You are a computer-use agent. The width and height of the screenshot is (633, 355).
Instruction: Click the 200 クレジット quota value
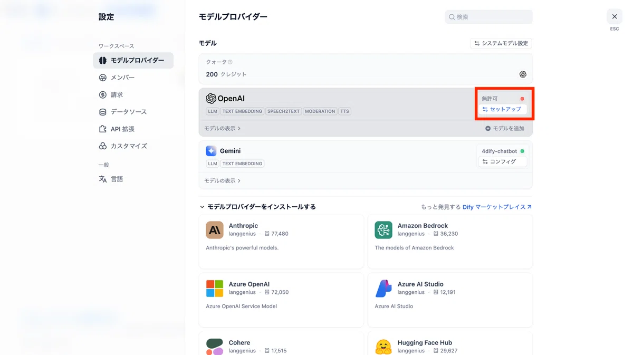(226, 74)
